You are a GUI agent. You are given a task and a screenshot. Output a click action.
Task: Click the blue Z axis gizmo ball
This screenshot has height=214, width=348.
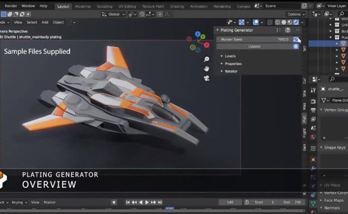pyautogui.click(x=197, y=34)
